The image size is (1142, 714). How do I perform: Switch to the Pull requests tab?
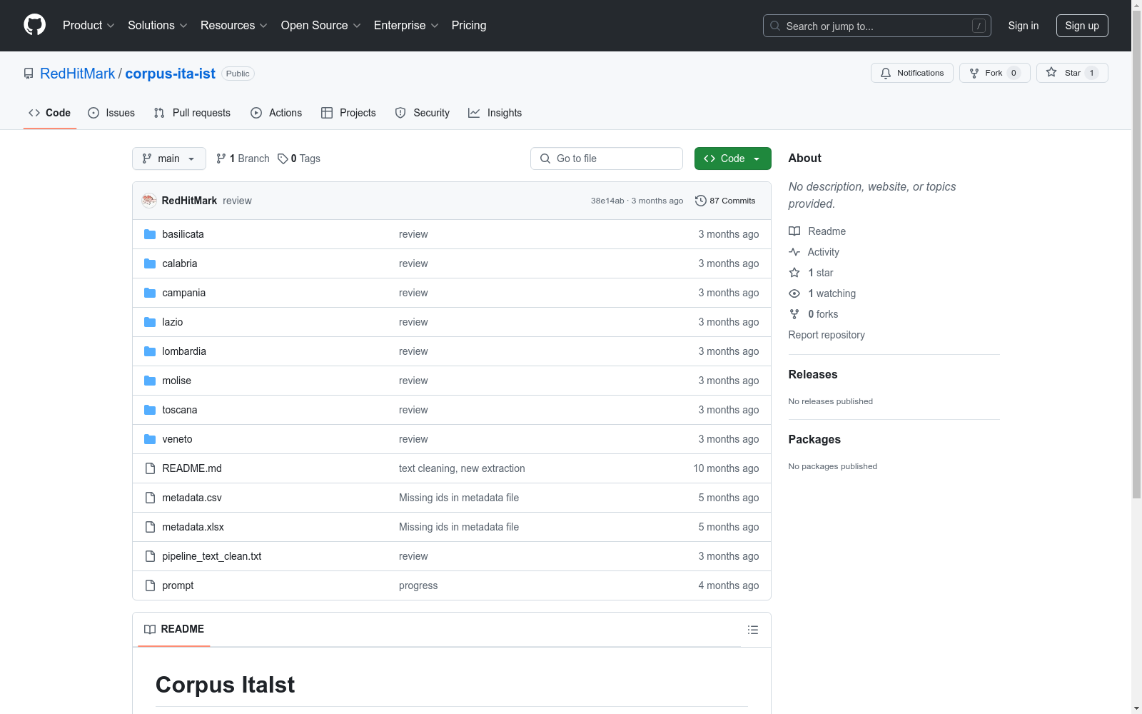pyautogui.click(x=192, y=113)
